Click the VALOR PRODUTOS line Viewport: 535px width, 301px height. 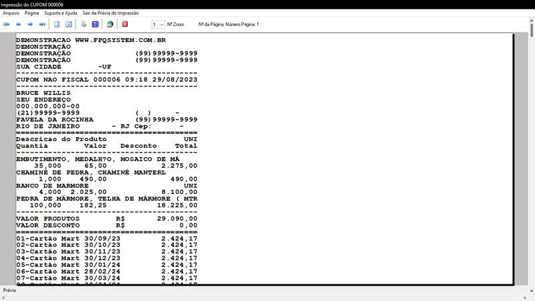pos(107,219)
